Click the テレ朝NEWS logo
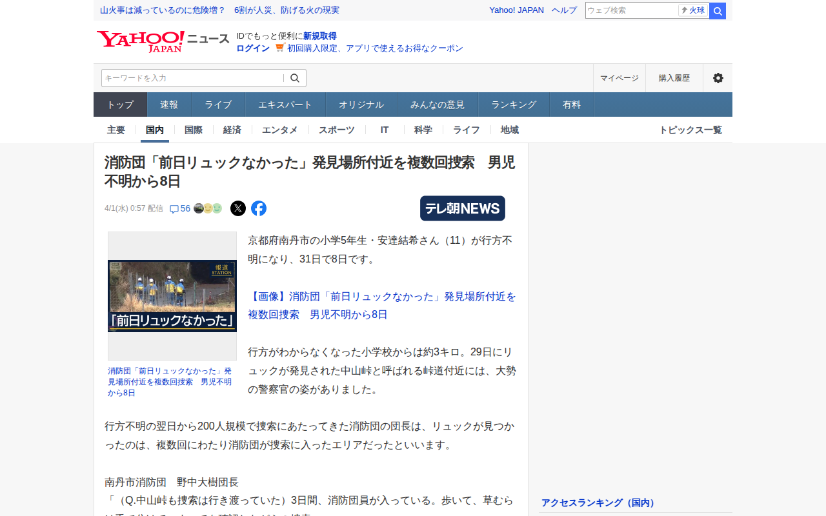826x516 pixels. coord(463,208)
